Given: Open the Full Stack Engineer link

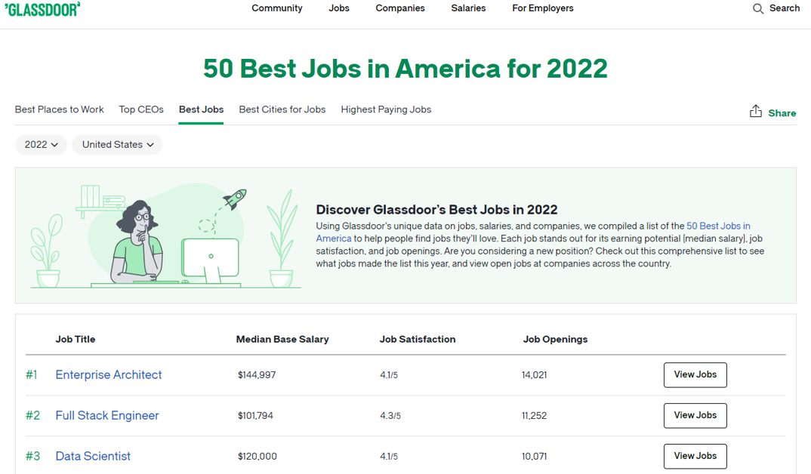Looking at the screenshot, I should pos(107,415).
